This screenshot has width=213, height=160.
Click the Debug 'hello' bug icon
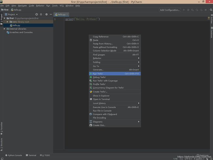coord(91,77)
